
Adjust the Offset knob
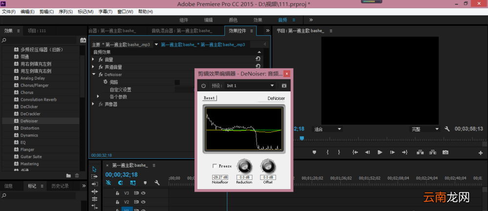[x=268, y=167]
